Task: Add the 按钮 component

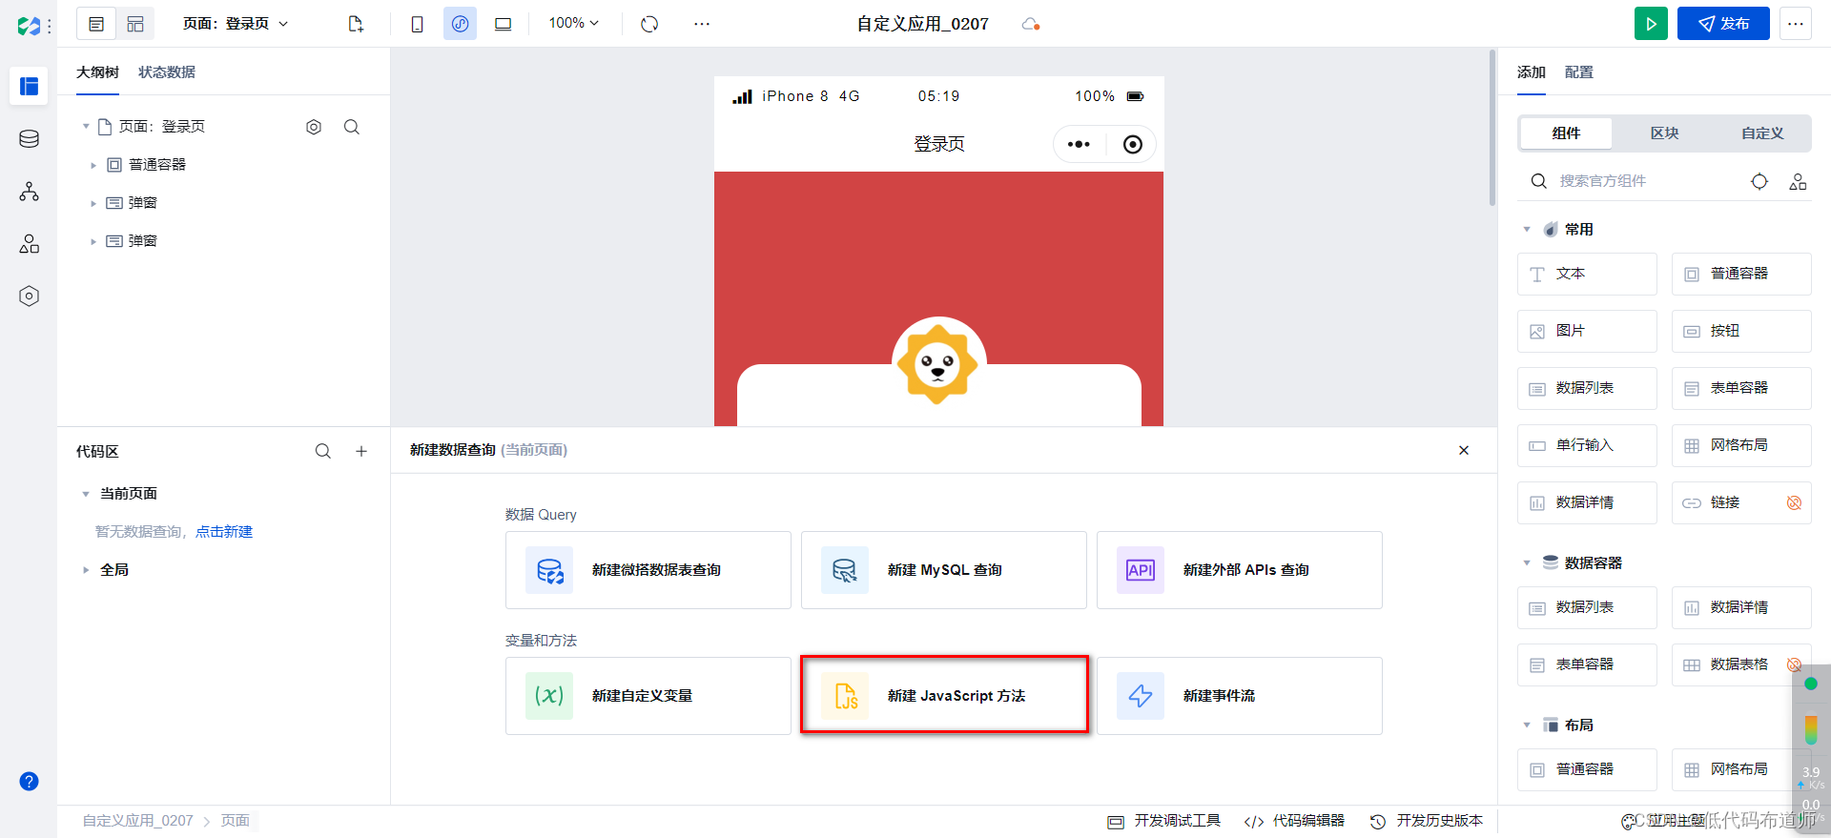Action: [x=1741, y=331]
